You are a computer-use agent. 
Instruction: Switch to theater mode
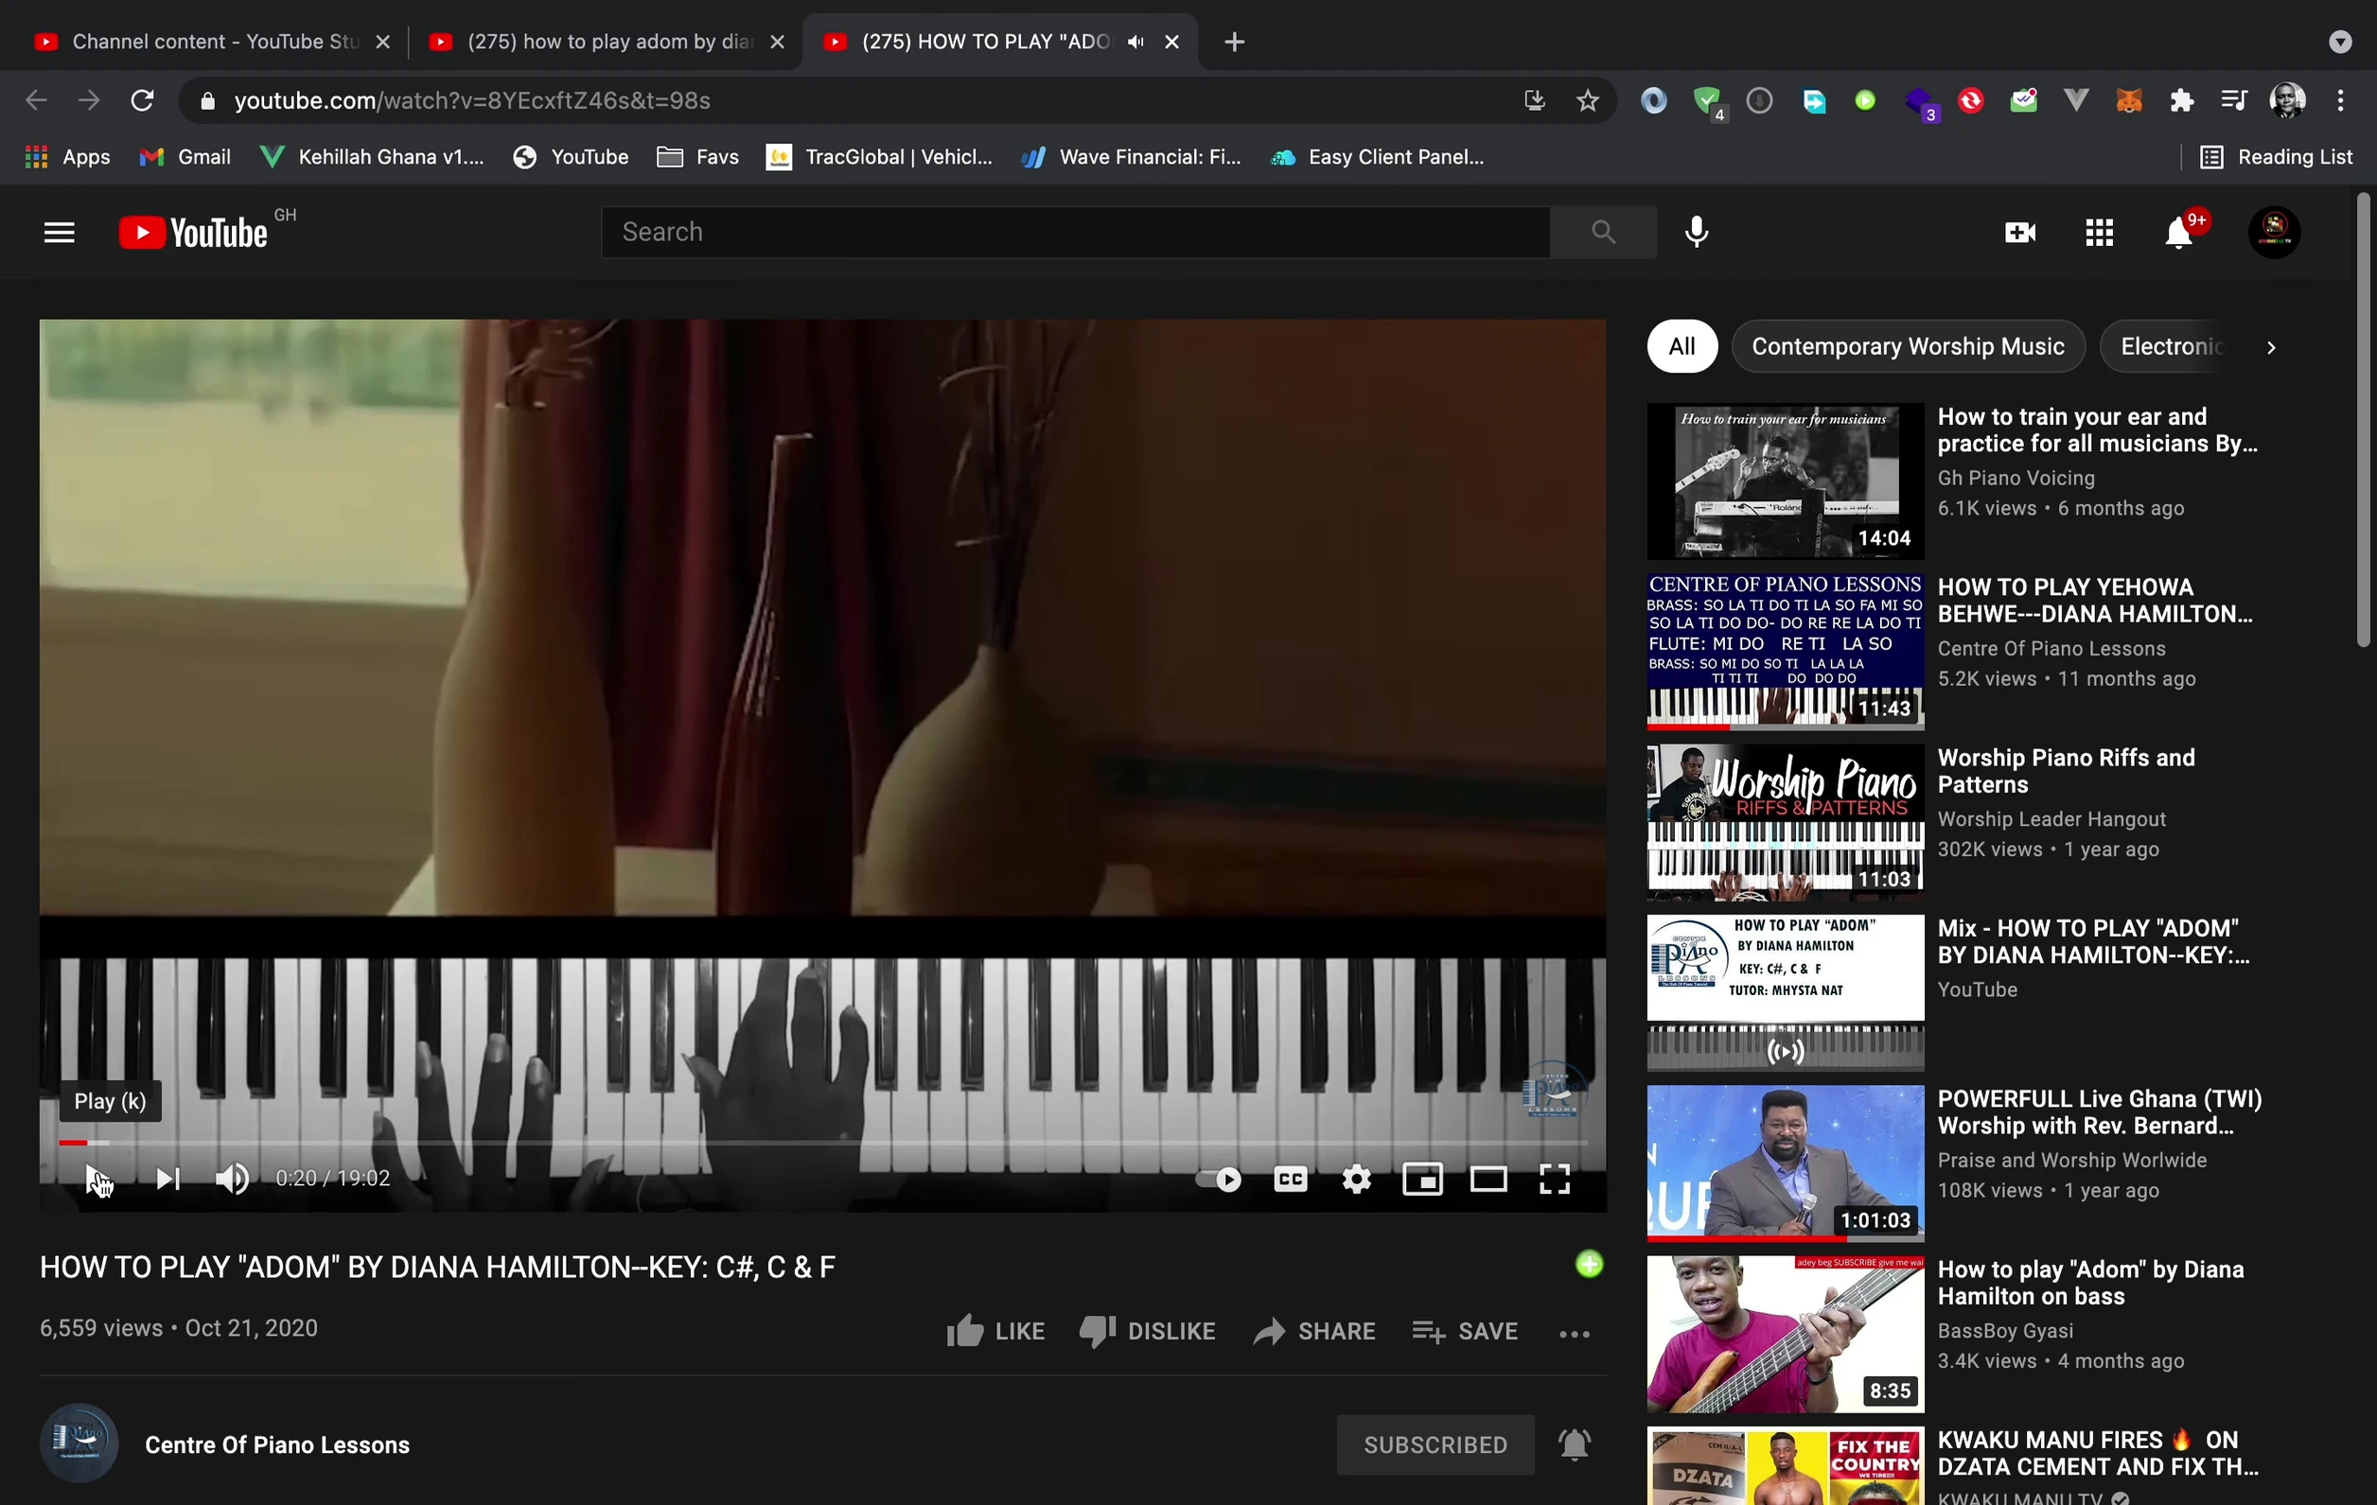1488,1180
